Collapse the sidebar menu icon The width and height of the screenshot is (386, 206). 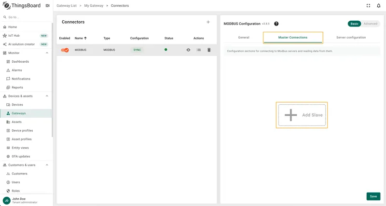click(x=47, y=6)
